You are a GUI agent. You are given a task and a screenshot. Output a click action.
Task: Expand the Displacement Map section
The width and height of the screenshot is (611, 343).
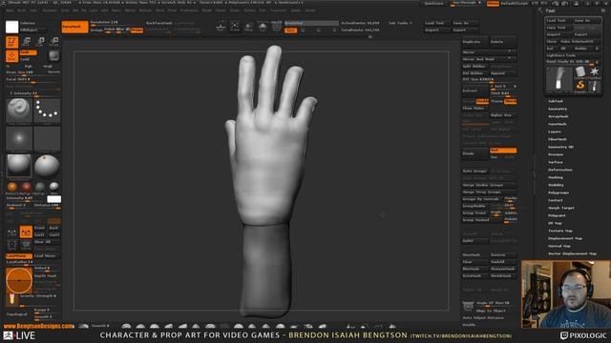click(565, 238)
